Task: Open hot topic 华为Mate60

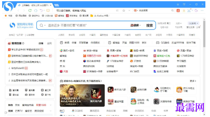Action: pyautogui.click(x=18, y=68)
